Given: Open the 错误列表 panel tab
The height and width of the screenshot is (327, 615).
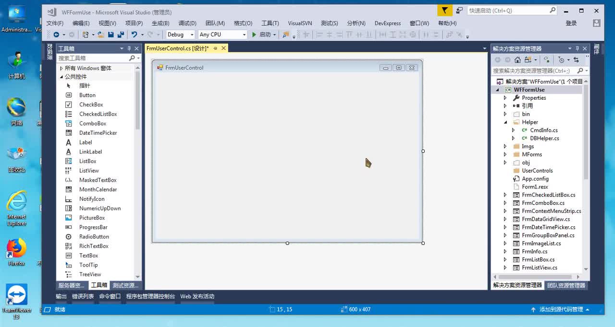Looking at the screenshot, I should 83,296.
